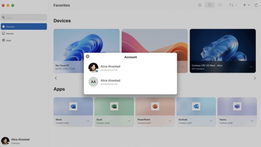
Task: Launch the Excel app icon
Action: click(x=114, y=106)
